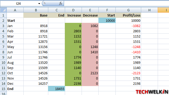The width and height of the screenshot is (169, 95).
Task: Select column D header
Action: (x=73, y=10)
